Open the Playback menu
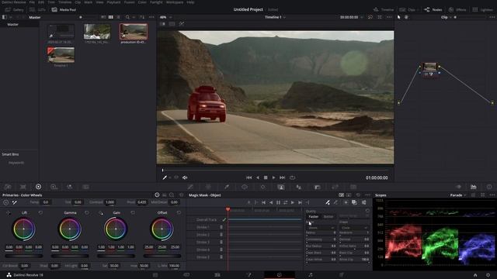497x279 pixels. [x=113, y=2]
